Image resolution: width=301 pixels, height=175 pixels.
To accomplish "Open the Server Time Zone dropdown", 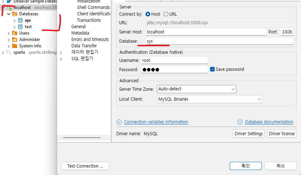I will [x=197, y=89].
